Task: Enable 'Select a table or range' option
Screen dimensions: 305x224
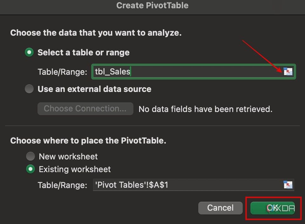Action: [29, 52]
